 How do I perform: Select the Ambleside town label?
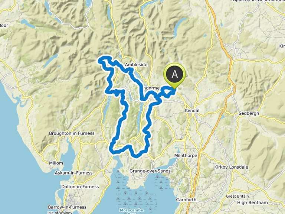click(136, 65)
